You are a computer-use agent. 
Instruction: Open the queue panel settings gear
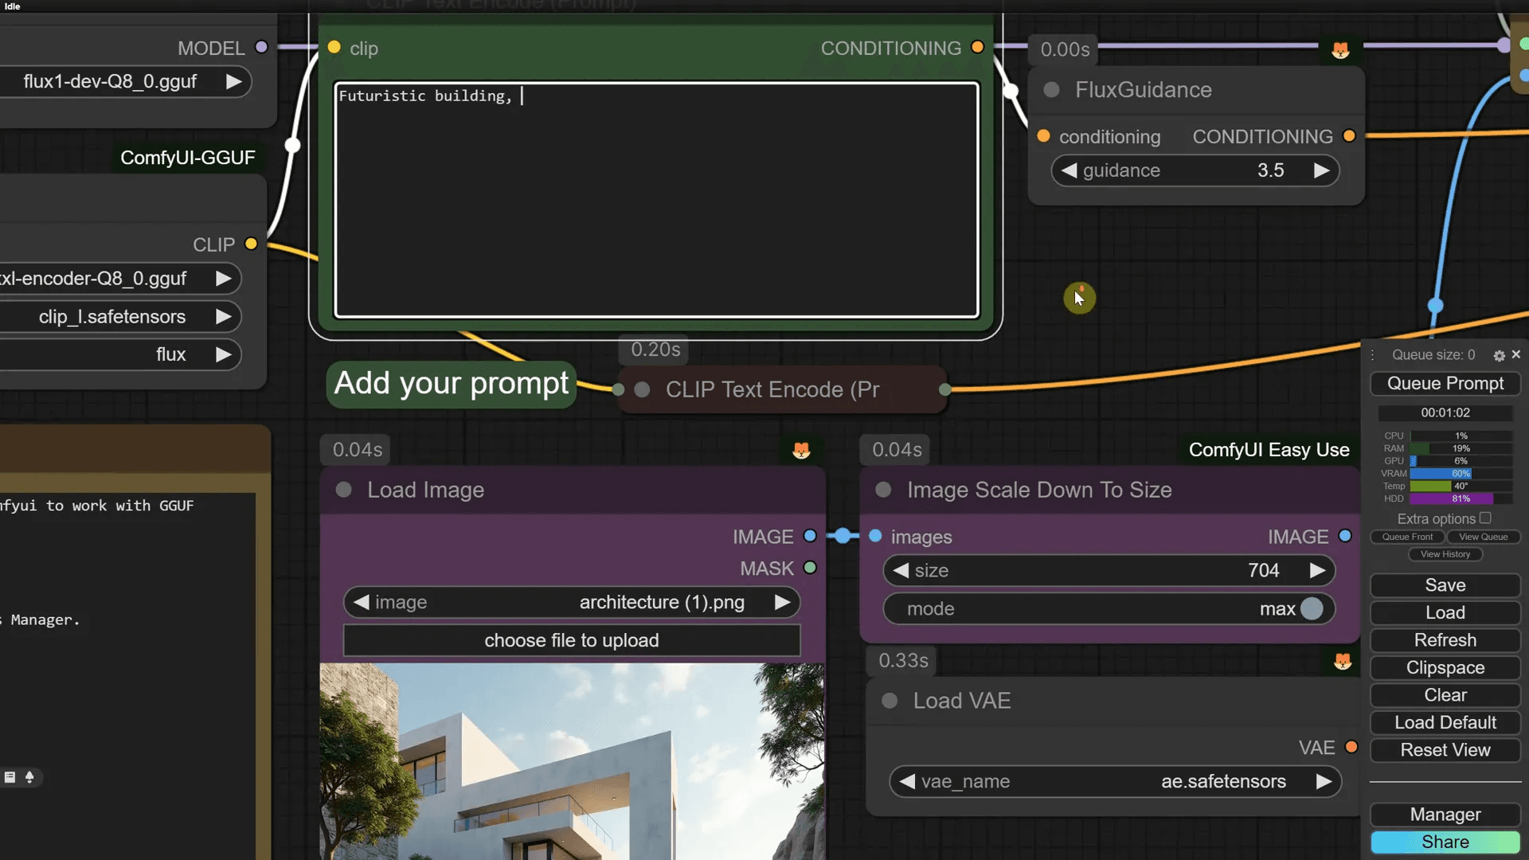[x=1499, y=355]
